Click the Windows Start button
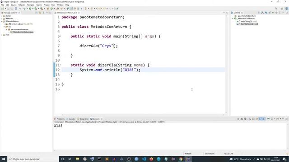The width and height of the screenshot is (289, 162). pyautogui.click(x=4, y=159)
